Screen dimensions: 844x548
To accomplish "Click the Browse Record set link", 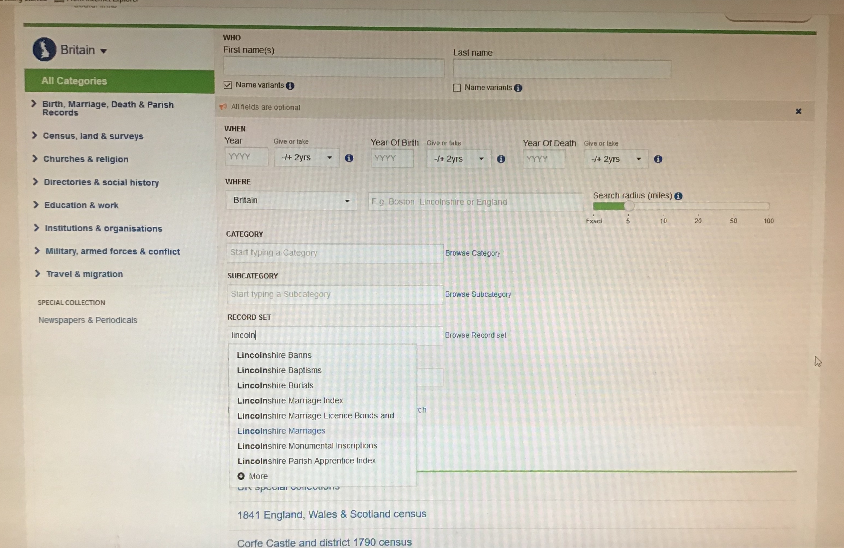I will [x=475, y=335].
